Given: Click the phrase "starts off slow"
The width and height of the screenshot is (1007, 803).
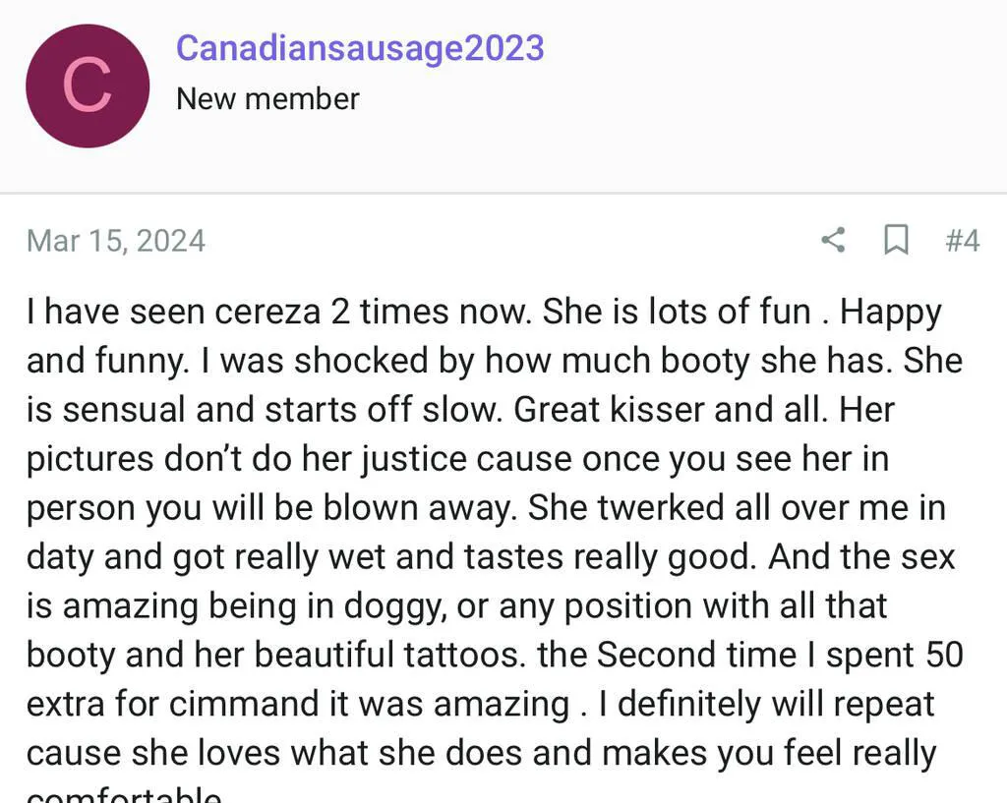Looking at the screenshot, I should pyautogui.click(x=400, y=409).
